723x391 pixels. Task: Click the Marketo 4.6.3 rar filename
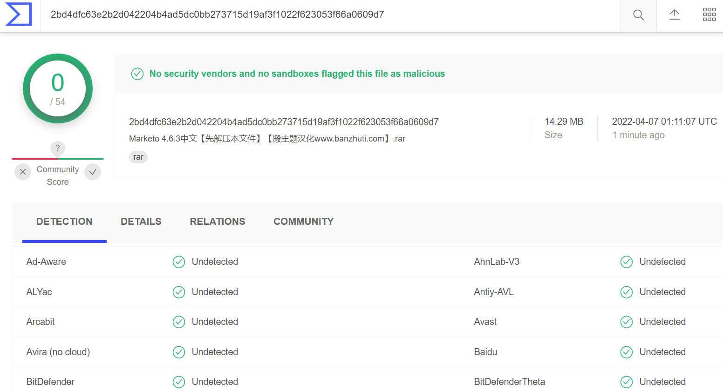click(x=267, y=139)
